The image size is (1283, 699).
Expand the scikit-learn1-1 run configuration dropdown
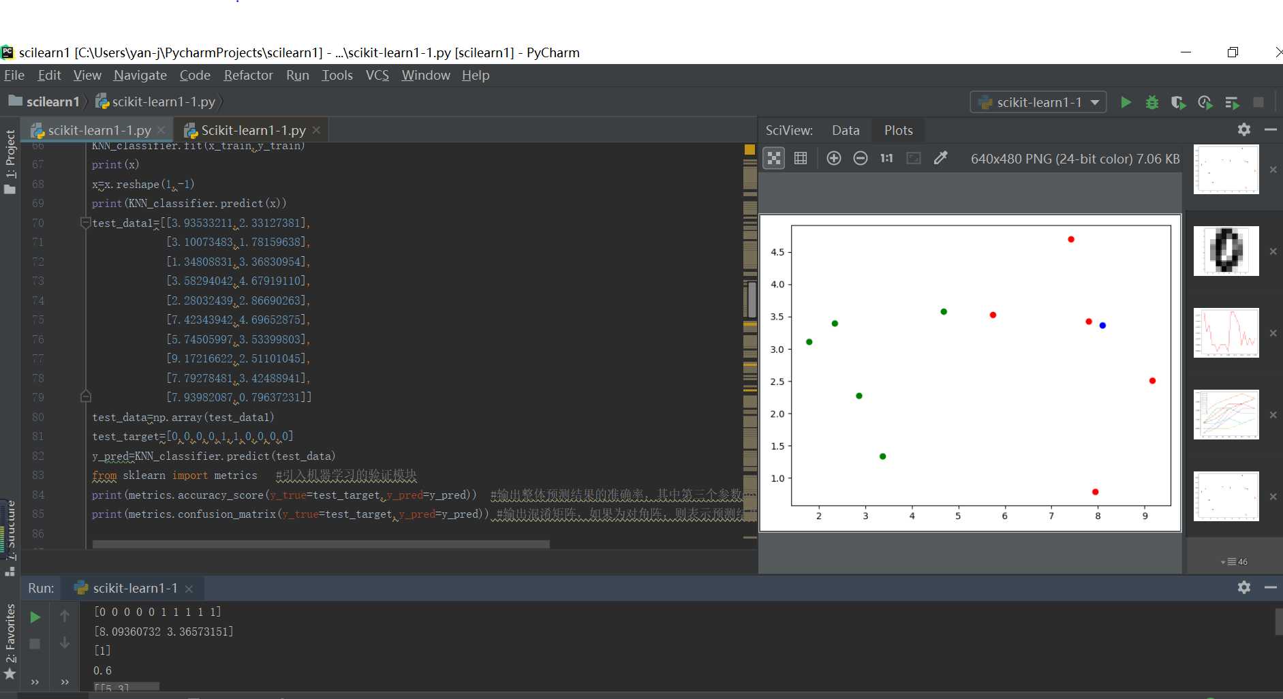click(1037, 102)
